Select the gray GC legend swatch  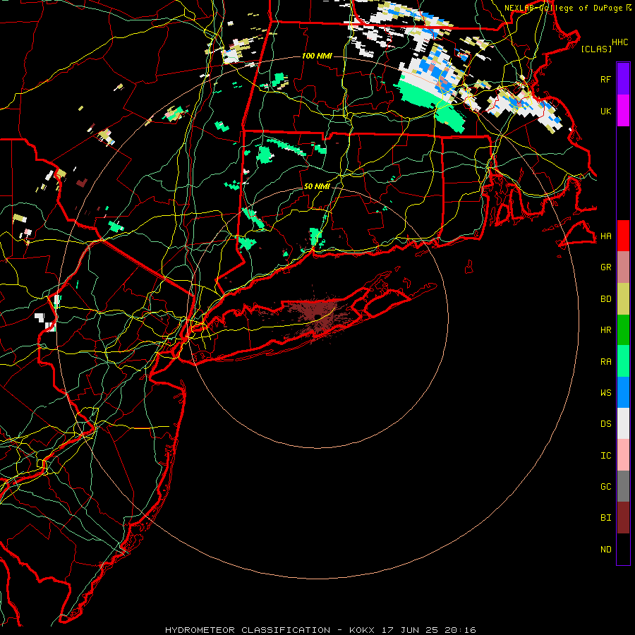point(623,486)
